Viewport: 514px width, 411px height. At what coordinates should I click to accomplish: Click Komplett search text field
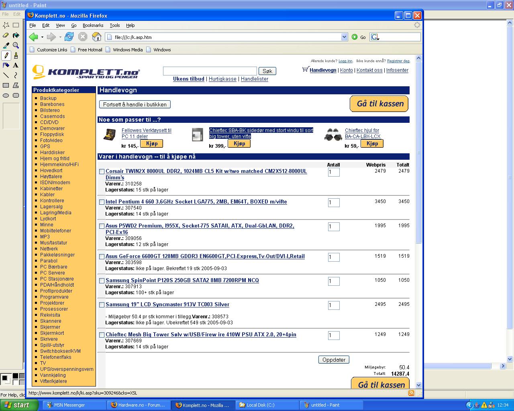[210, 71]
